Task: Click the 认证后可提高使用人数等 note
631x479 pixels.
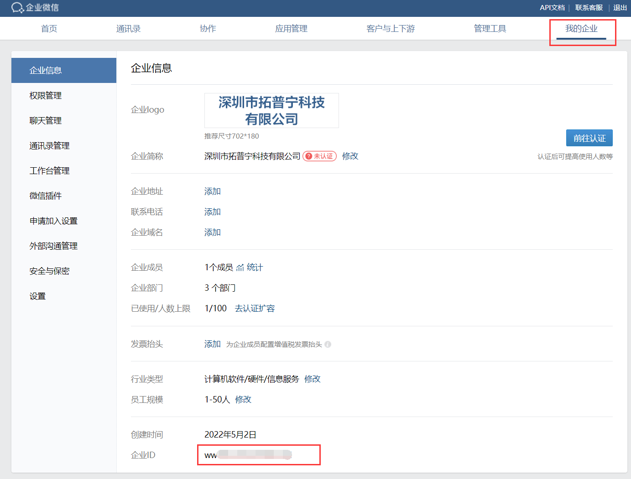Action: point(575,157)
